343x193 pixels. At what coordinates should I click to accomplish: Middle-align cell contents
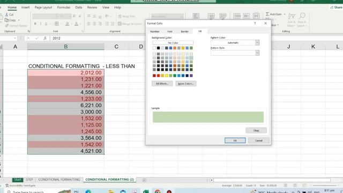click(x=94, y=16)
